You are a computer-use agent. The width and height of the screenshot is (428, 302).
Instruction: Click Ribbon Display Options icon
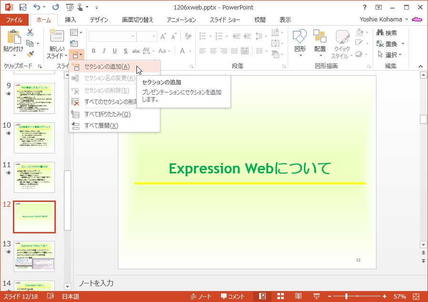coord(378,7)
